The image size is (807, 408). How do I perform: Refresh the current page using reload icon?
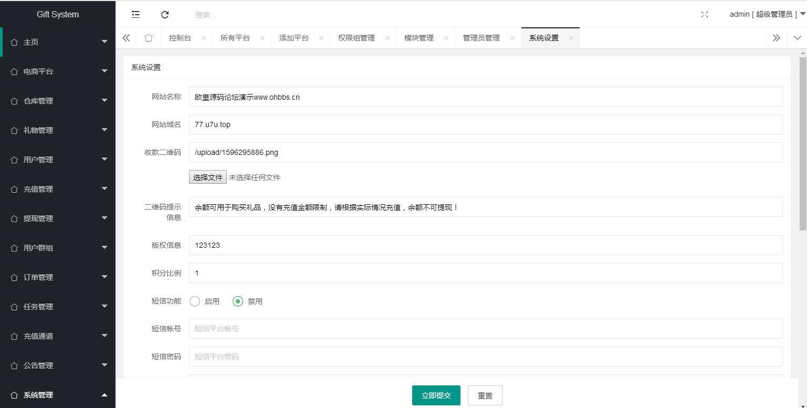tap(165, 14)
